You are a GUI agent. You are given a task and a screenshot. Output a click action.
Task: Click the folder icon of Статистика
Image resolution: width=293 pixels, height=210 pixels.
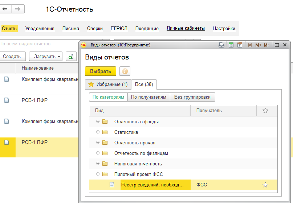pyautogui.click(x=105, y=132)
